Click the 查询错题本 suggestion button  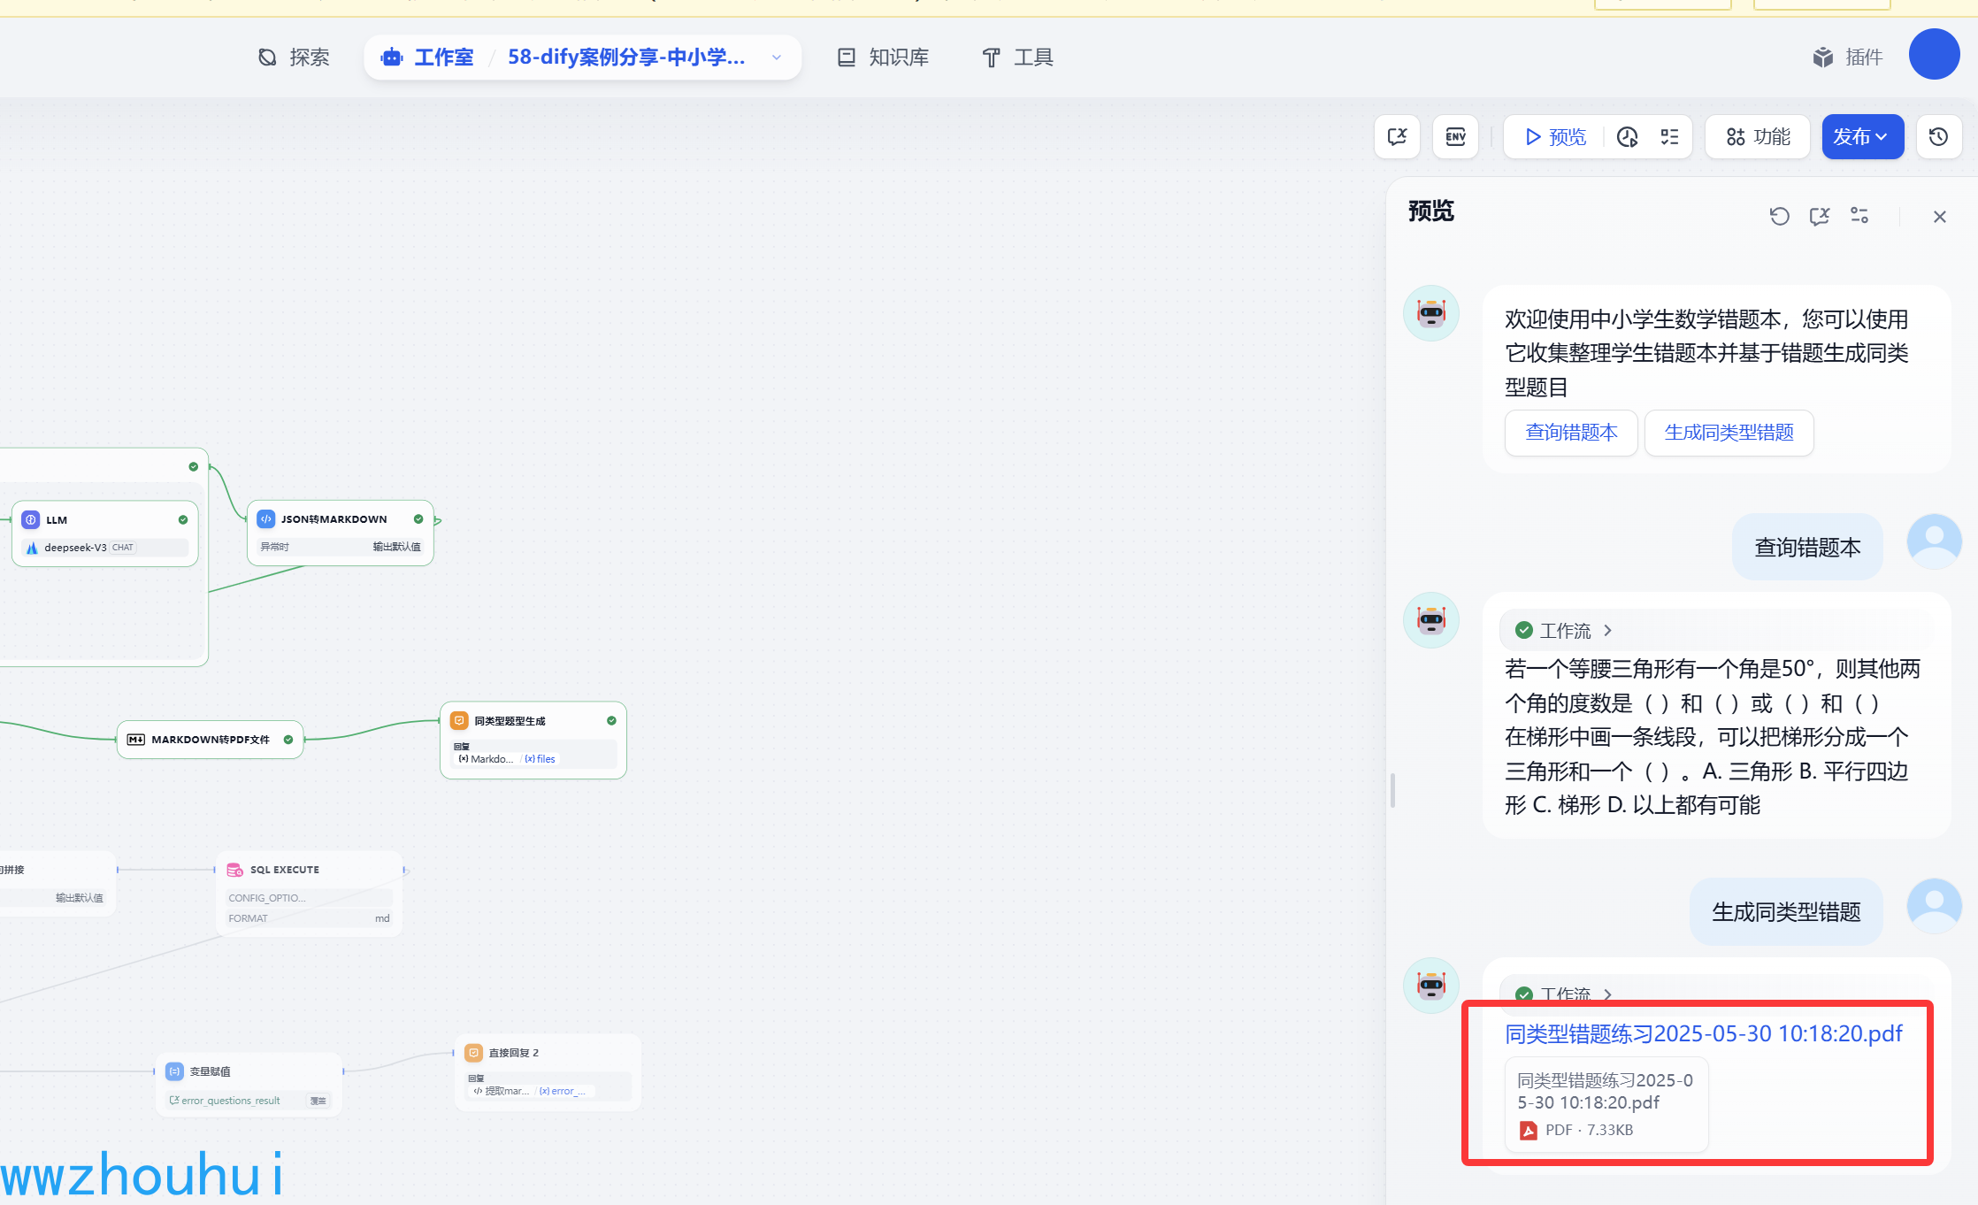coord(1571,433)
